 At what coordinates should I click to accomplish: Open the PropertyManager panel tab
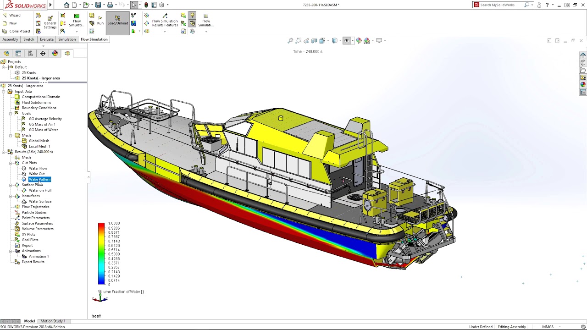point(18,54)
